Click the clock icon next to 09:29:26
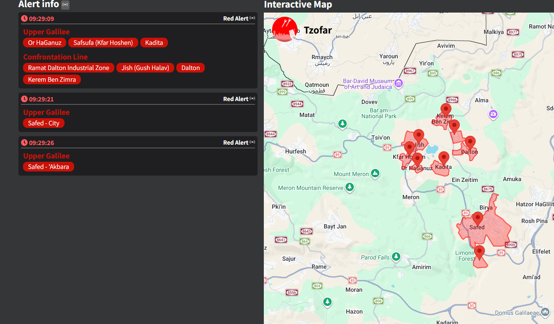This screenshot has width=554, height=324. coord(24,143)
